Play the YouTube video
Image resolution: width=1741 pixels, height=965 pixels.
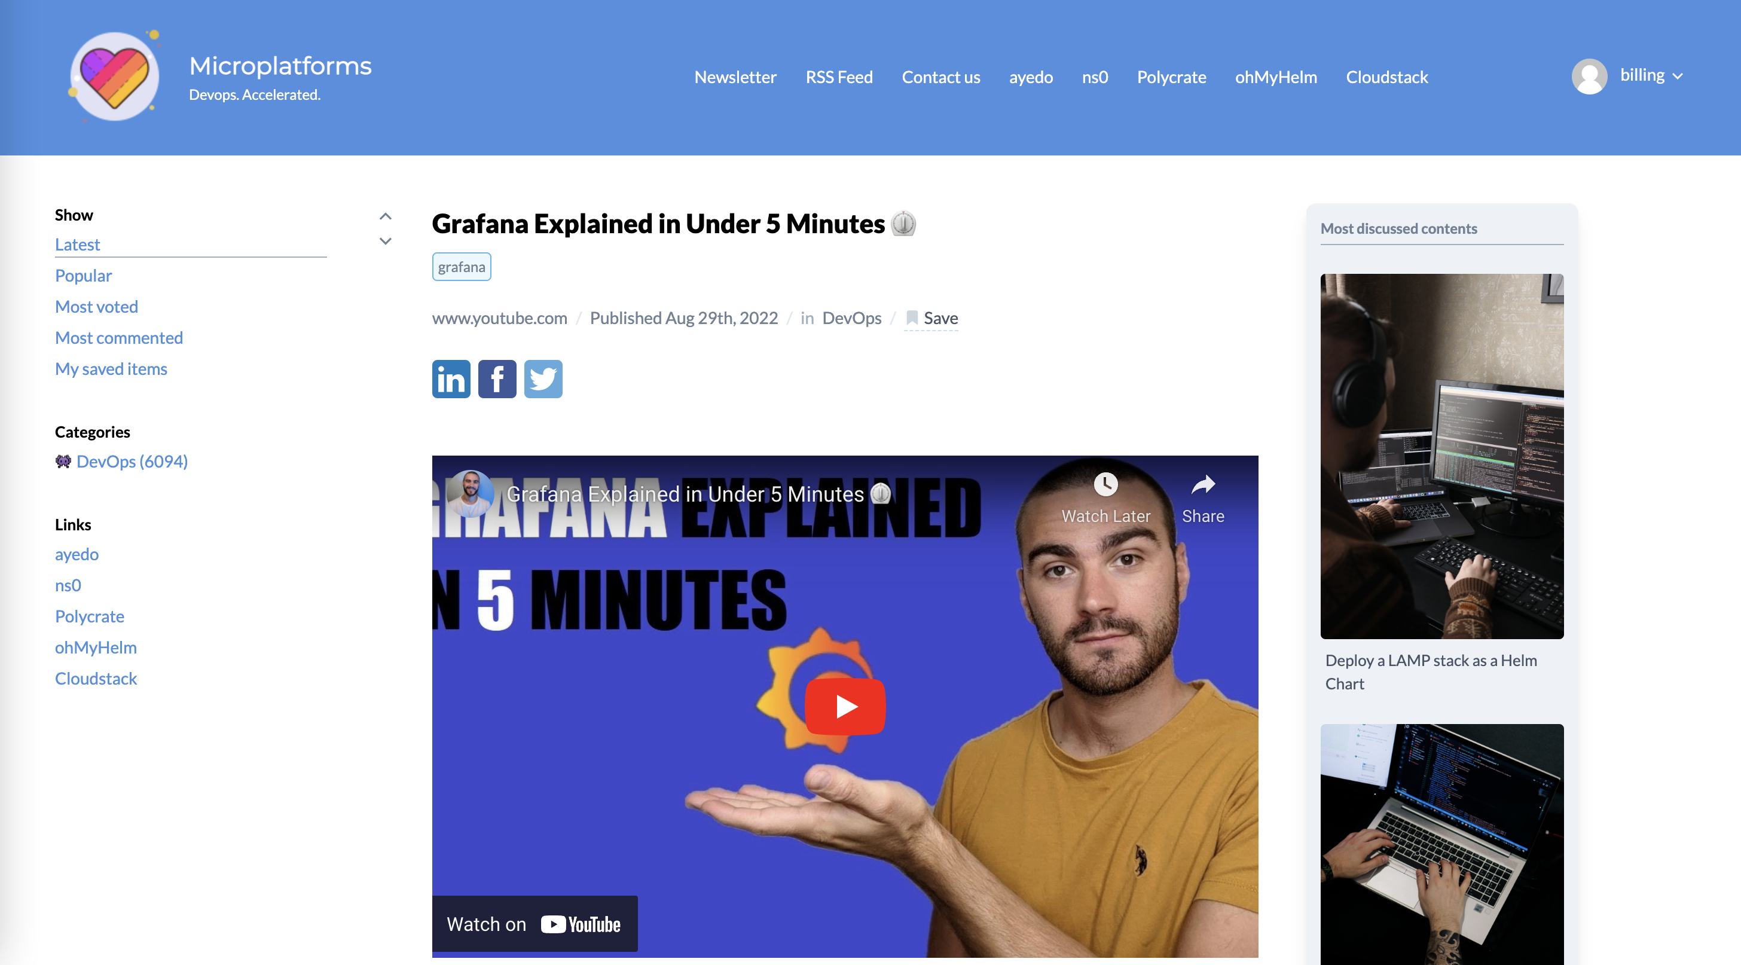[x=845, y=706]
